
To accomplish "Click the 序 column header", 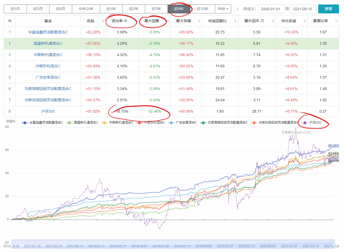I will [10, 21].
